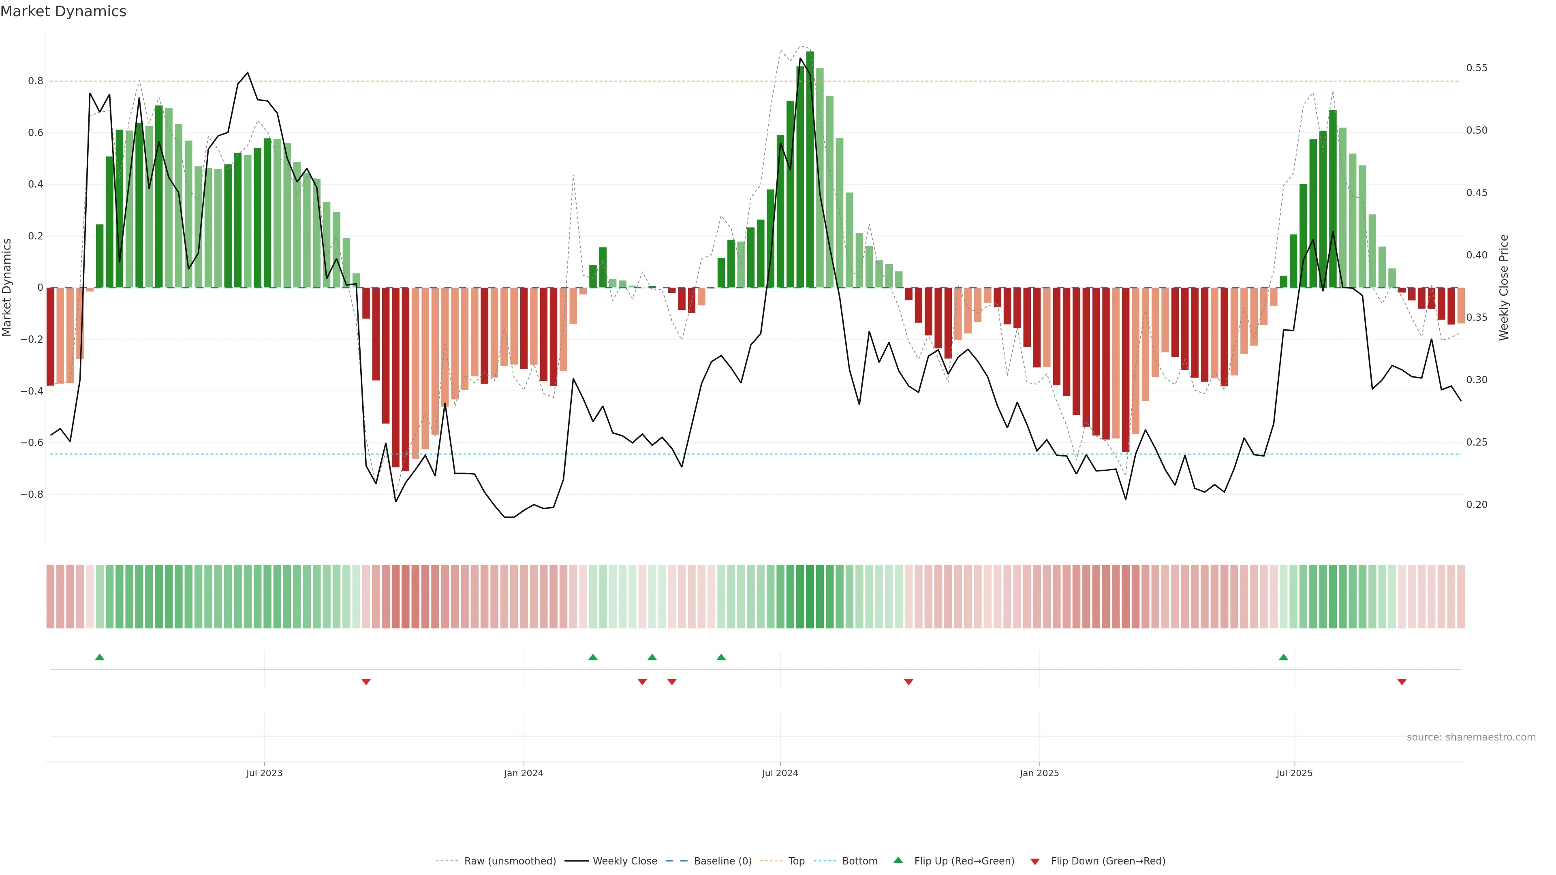Click the Jan 2025 x-axis label

tap(1039, 773)
